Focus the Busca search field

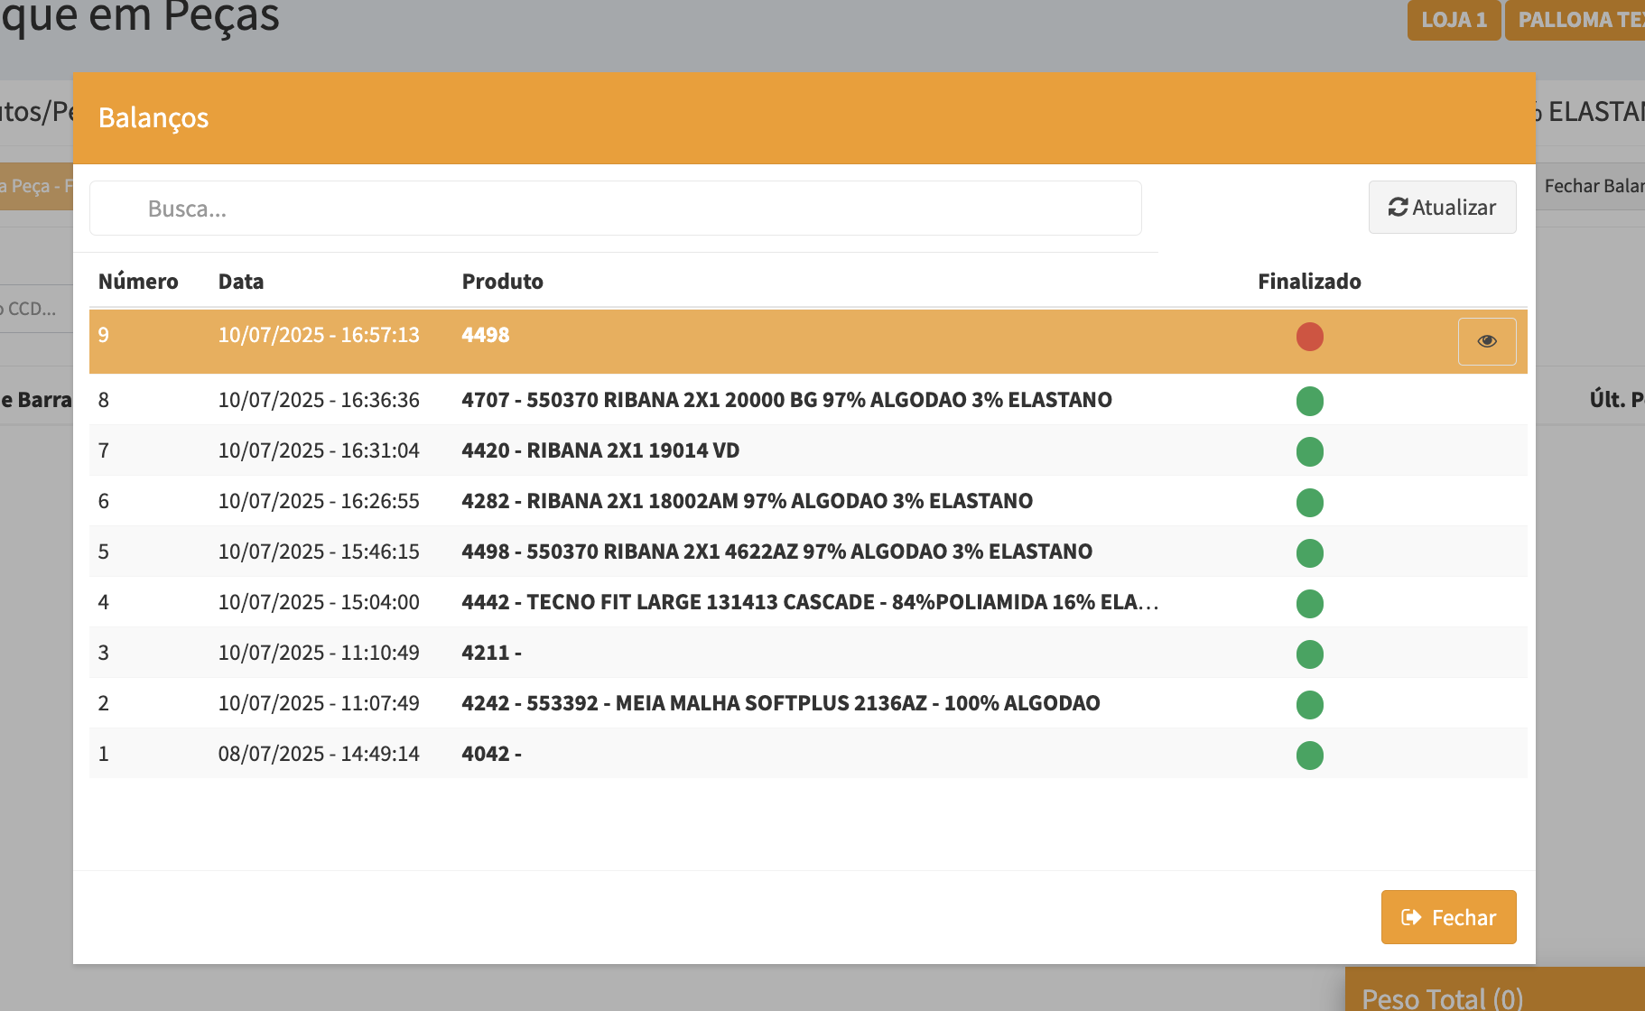coord(615,209)
